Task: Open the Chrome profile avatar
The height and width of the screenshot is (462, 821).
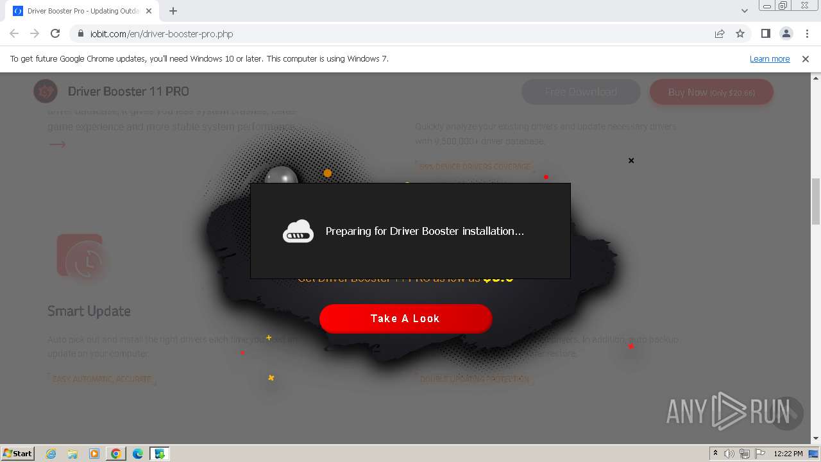Action: (x=786, y=33)
